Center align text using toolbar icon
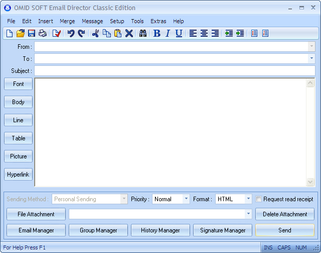 pos(204,34)
